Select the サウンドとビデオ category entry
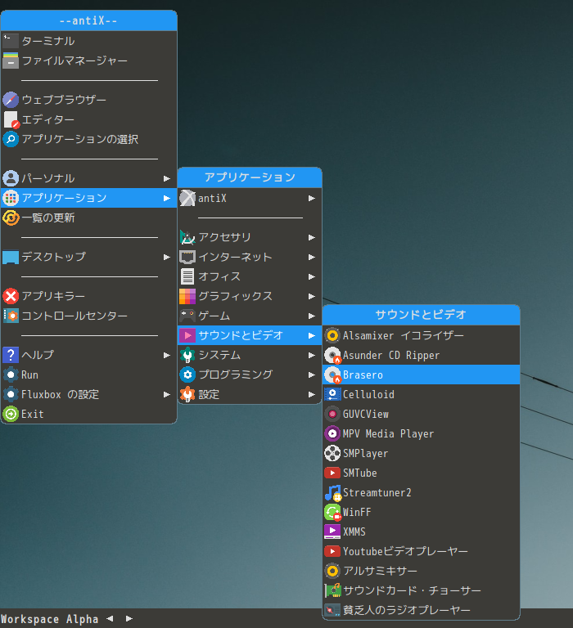The height and width of the screenshot is (628, 573). pos(250,335)
